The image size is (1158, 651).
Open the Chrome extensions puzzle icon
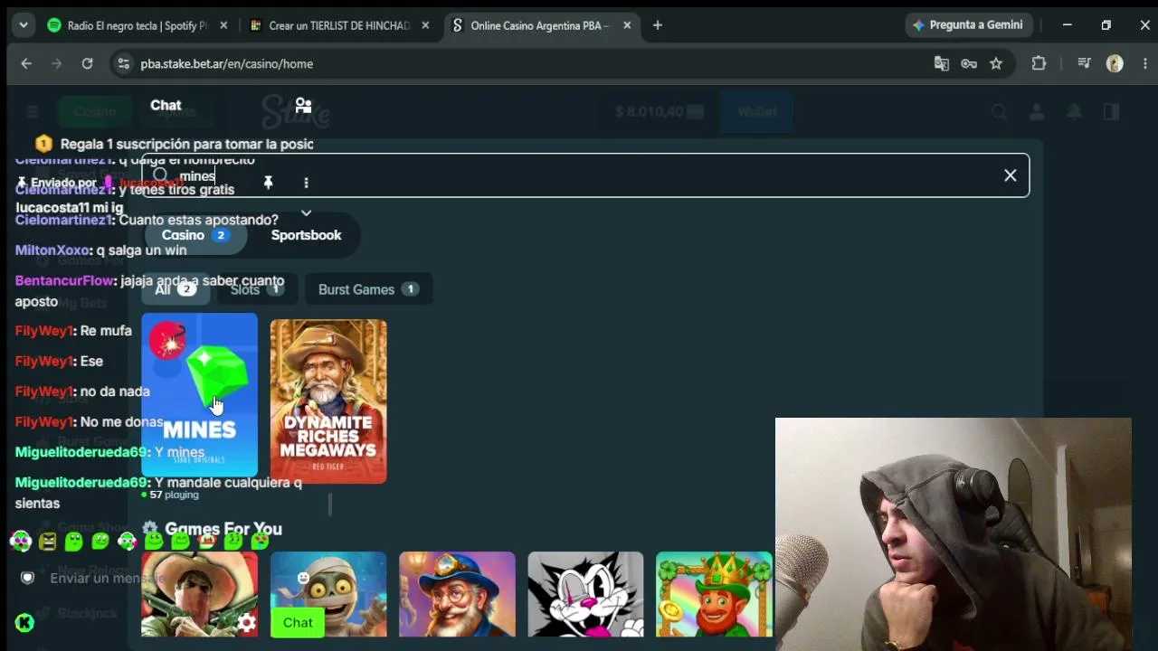click(1039, 63)
